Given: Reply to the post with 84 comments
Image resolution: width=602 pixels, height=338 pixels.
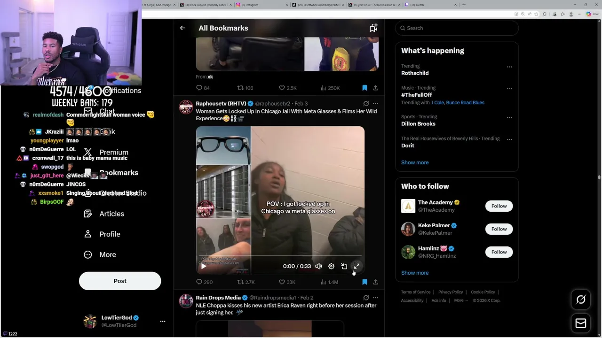Looking at the screenshot, I should (x=203, y=88).
